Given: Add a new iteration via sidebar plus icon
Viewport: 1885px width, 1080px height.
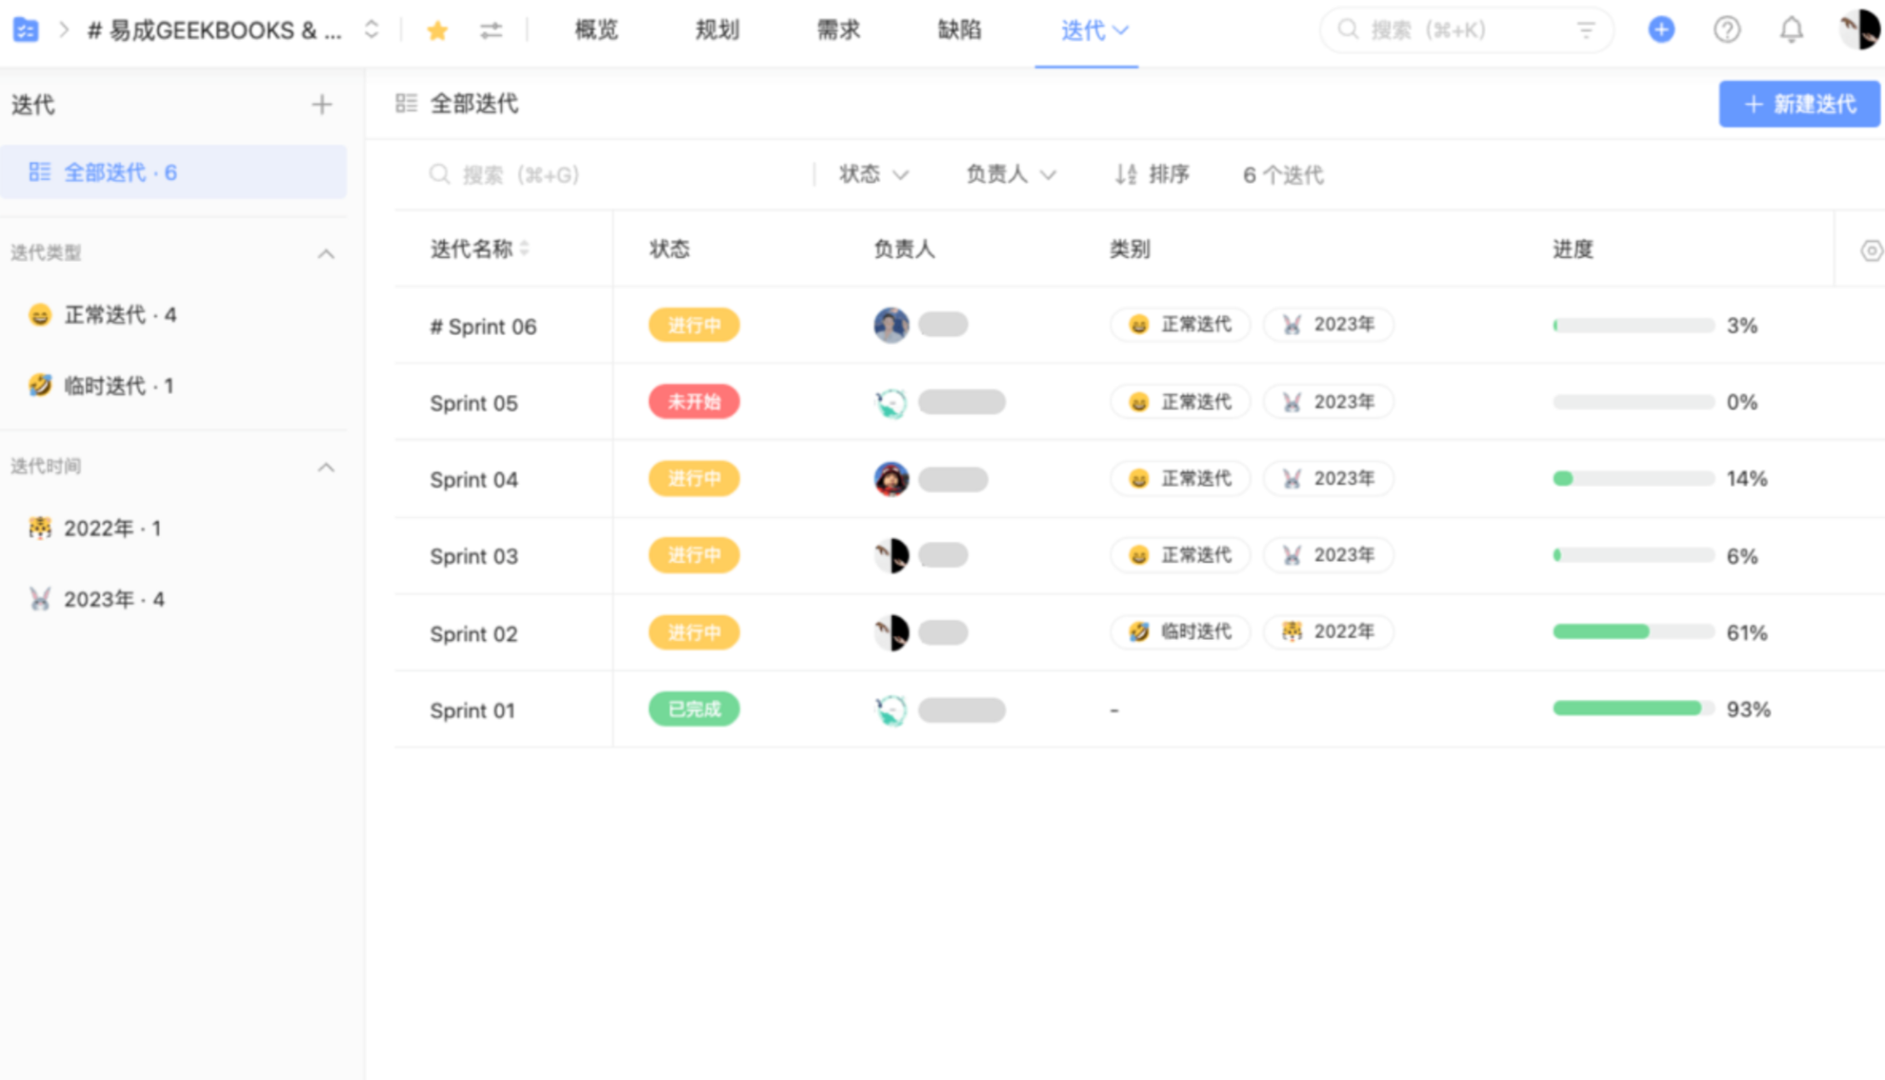Looking at the screenshot, I should pos(322,105).
